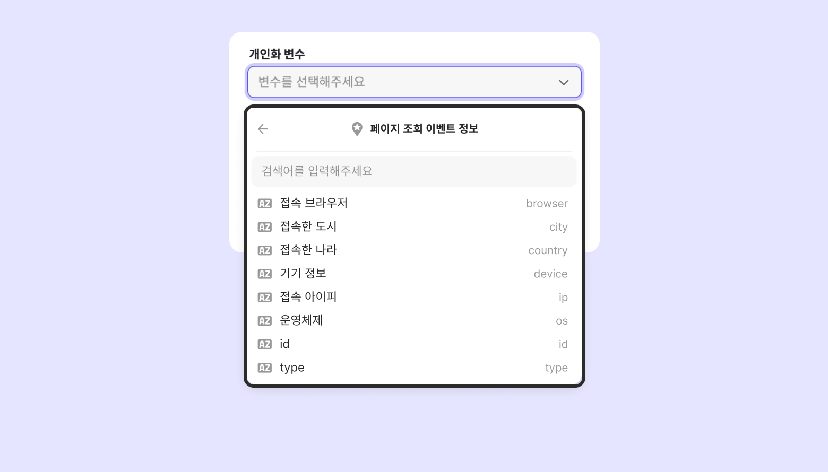This screenshot has width=828, height=472.
Task: Click the AZ icon next to 접속한 도시
Action: point(265,227)
